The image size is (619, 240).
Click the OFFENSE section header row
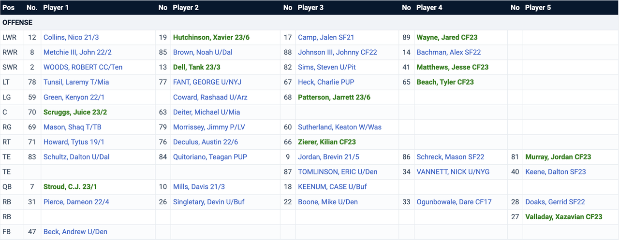[309, 22]
